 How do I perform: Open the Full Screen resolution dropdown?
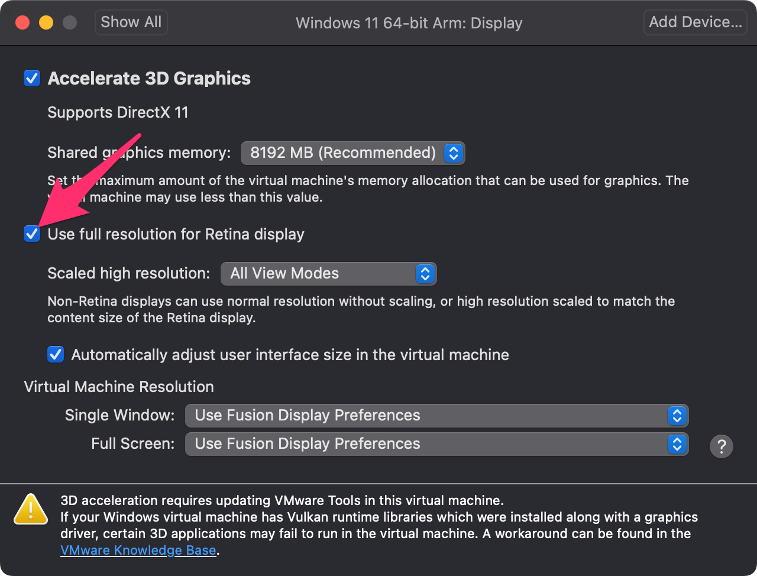click(437, 444)
